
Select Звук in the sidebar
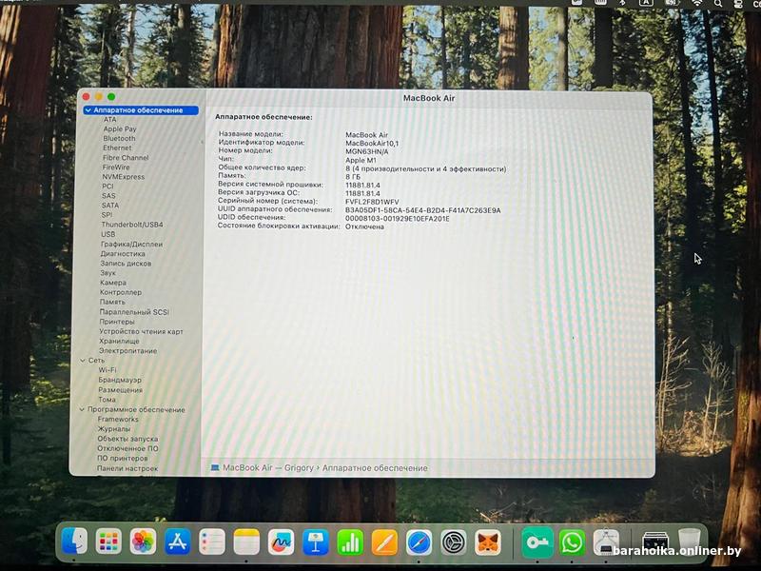(x=107, y=273)
